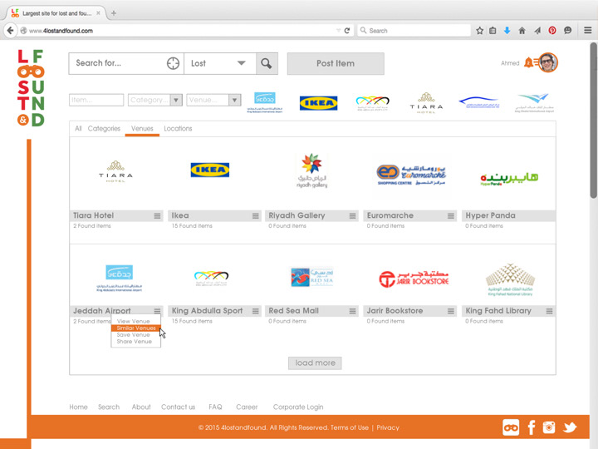This screenshot has height=449, width=598.
Task: Click the Post Item button
Action: [x=336, y=63]
